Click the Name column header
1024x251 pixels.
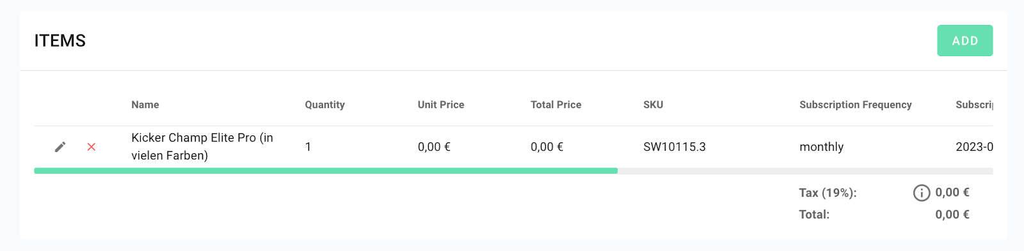click(x=145, y=105)
